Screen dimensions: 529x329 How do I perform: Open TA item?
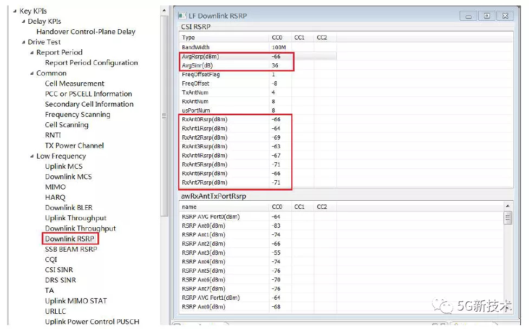pyautogui.click(x=49, y=291)
